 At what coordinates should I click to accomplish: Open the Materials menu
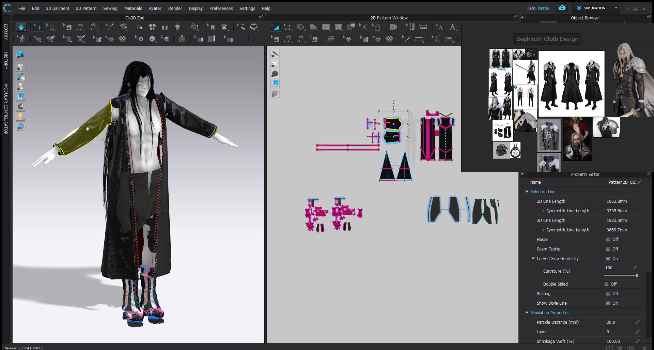pos(133,8)
